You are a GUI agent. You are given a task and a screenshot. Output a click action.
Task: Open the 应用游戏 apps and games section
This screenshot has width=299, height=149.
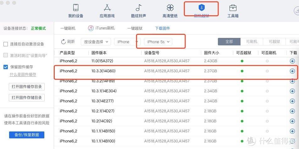click(x=107, y=11)
